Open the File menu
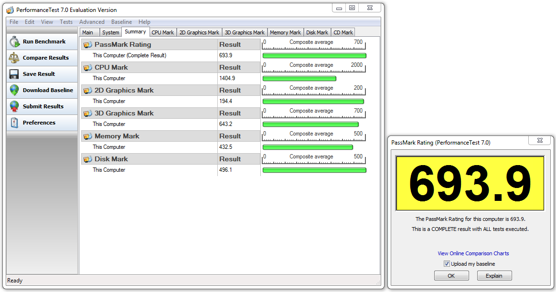The image size is (556, 292). click(x=14, y=22)
